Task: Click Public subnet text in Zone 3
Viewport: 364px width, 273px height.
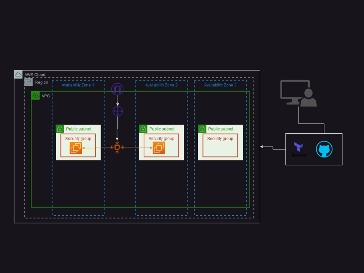Action: pyautogui.click(x=221, y=129)
